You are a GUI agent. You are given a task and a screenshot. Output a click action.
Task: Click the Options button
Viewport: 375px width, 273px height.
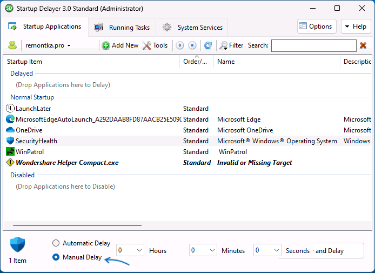click(x=317, y=26)
